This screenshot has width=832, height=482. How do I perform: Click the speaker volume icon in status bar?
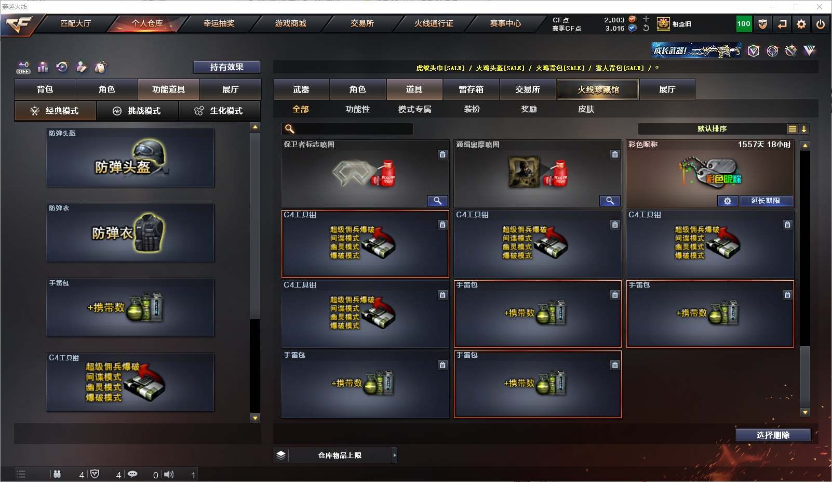click(169, 474)
